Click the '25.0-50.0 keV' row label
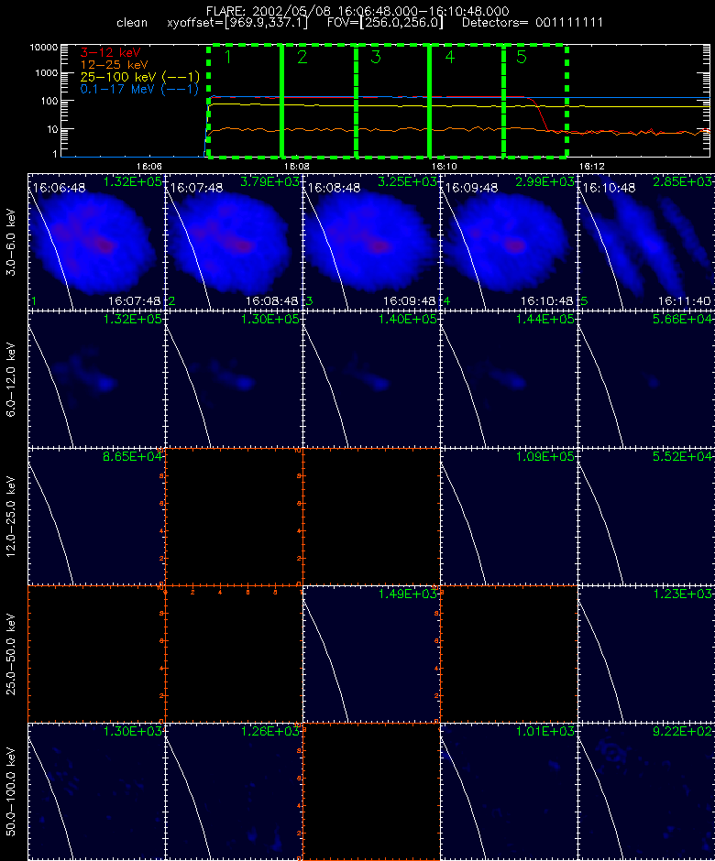715x861 pixels. (12, 654)
